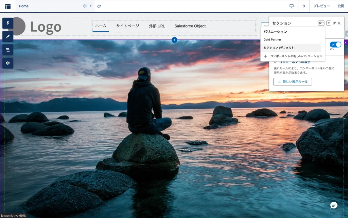Toggle the section's on switch off
Screen dimensions: 348x218
pyautogui.click(x=335, y=45)
